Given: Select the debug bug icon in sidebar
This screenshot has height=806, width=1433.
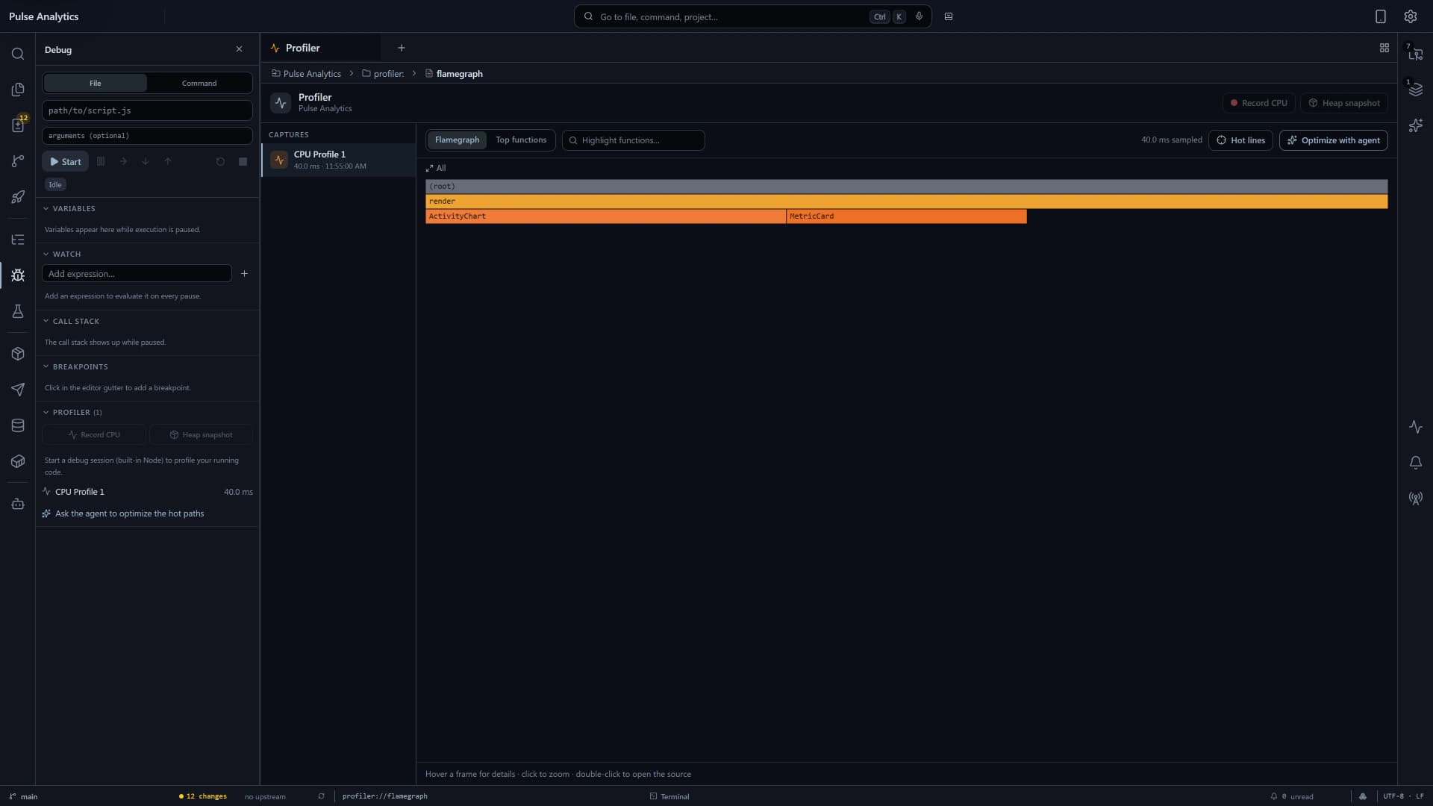Looking at the screenshot, I should (18, 275).
